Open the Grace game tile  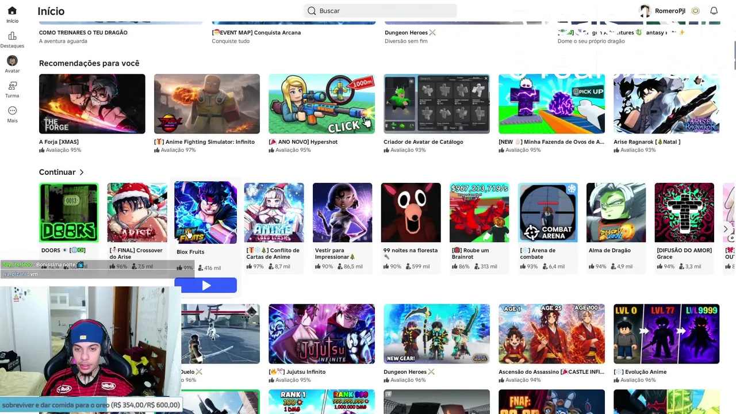pos(684,213)
